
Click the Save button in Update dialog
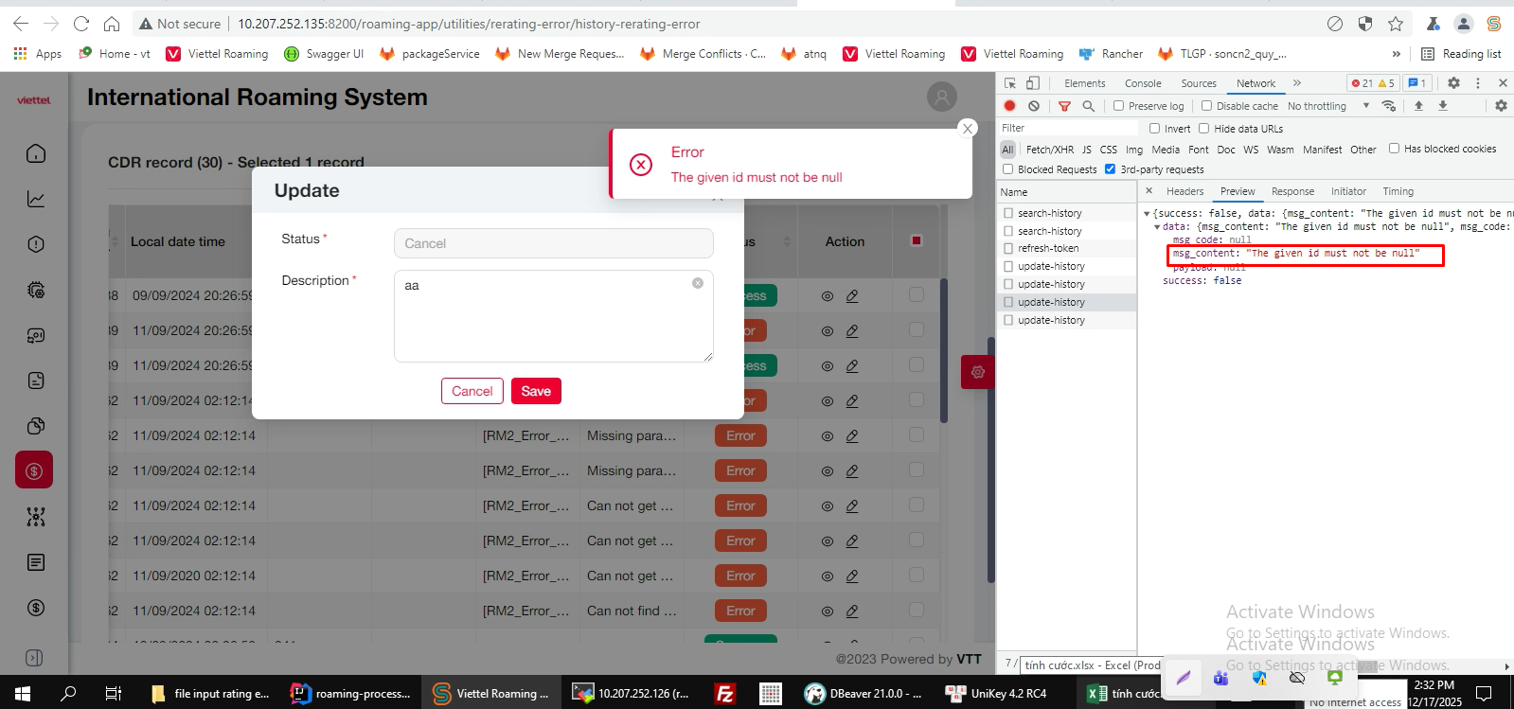tap(536, 391)
